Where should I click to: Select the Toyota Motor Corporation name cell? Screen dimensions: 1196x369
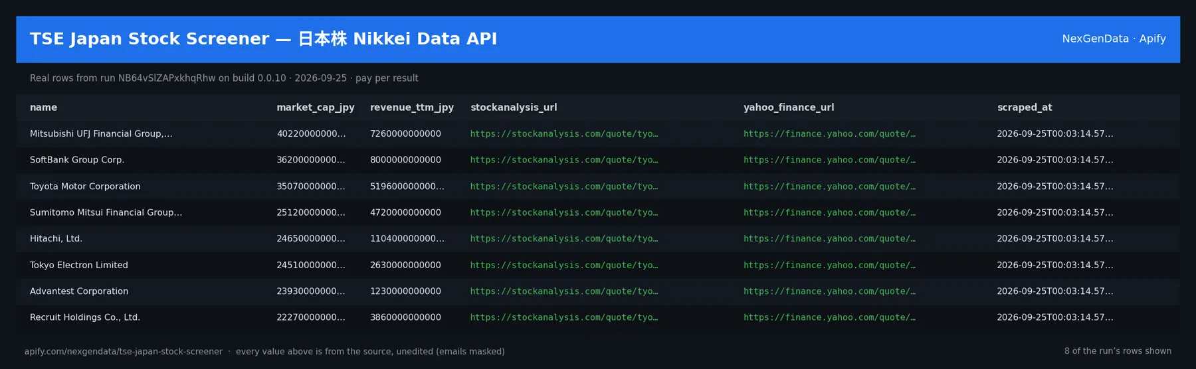pos(85,186)
